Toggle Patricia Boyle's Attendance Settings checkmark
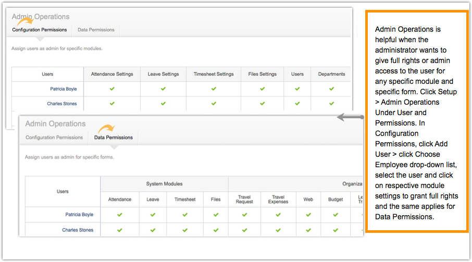Image resolution: width=472 pixels, height=262 pixels. point(112,89)
